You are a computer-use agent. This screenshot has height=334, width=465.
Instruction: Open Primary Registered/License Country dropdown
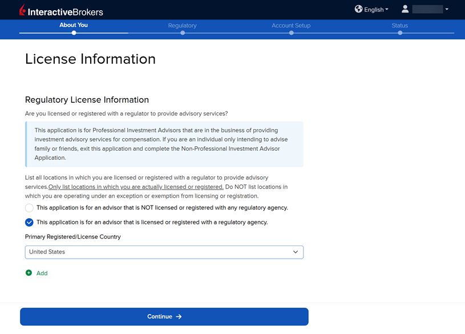[x=164, y=252]
